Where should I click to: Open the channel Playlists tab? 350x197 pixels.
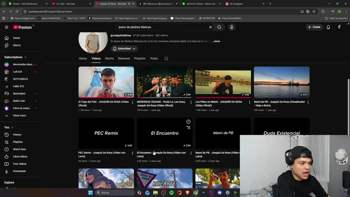(140, 59)
